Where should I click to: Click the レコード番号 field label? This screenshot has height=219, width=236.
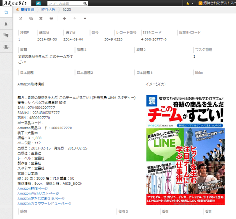pos(126,33)
